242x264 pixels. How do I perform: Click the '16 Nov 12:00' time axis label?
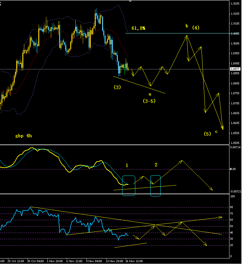coord(134,261)
